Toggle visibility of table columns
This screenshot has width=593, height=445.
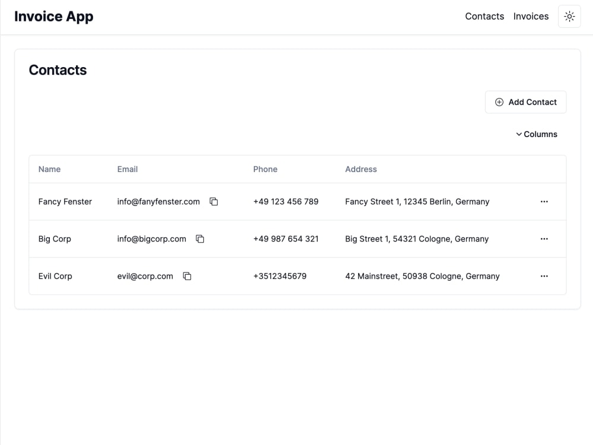tap(537, 134)
